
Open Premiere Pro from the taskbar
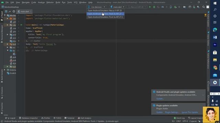click(215, 45)
